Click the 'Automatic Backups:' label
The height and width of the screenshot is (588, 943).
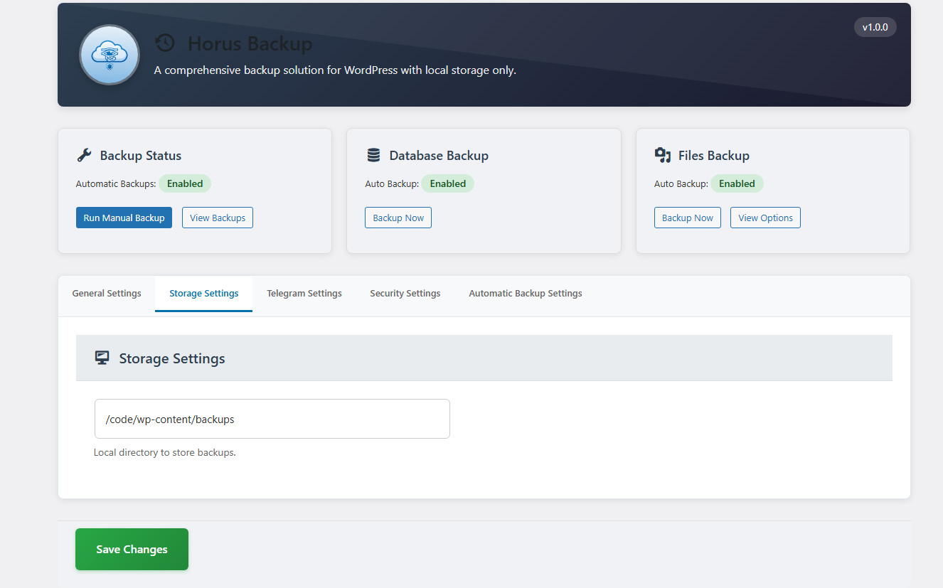point(116,183)
